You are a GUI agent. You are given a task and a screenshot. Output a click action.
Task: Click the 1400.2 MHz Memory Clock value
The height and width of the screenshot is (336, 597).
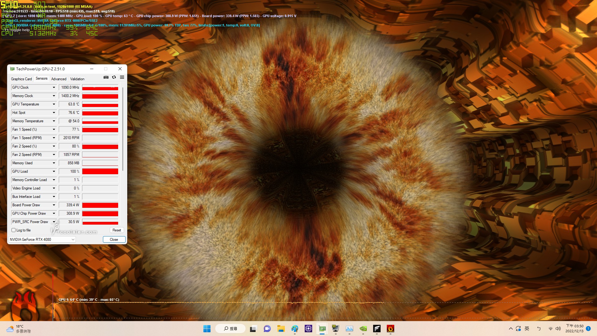tap(70, 96)
